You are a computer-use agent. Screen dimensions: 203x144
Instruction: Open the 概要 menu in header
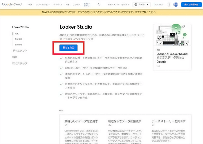point(30,5)
